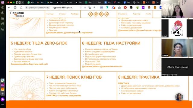The image size is (193, 108).
Task: Select Катерина Перкова's video thumbnail
Action: (177, 9)
